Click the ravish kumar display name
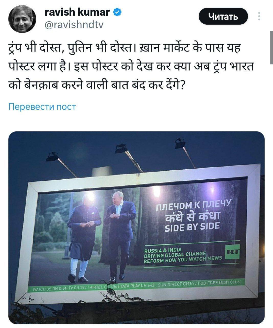This screenshot has width=273, height=328. pos(77,12)
